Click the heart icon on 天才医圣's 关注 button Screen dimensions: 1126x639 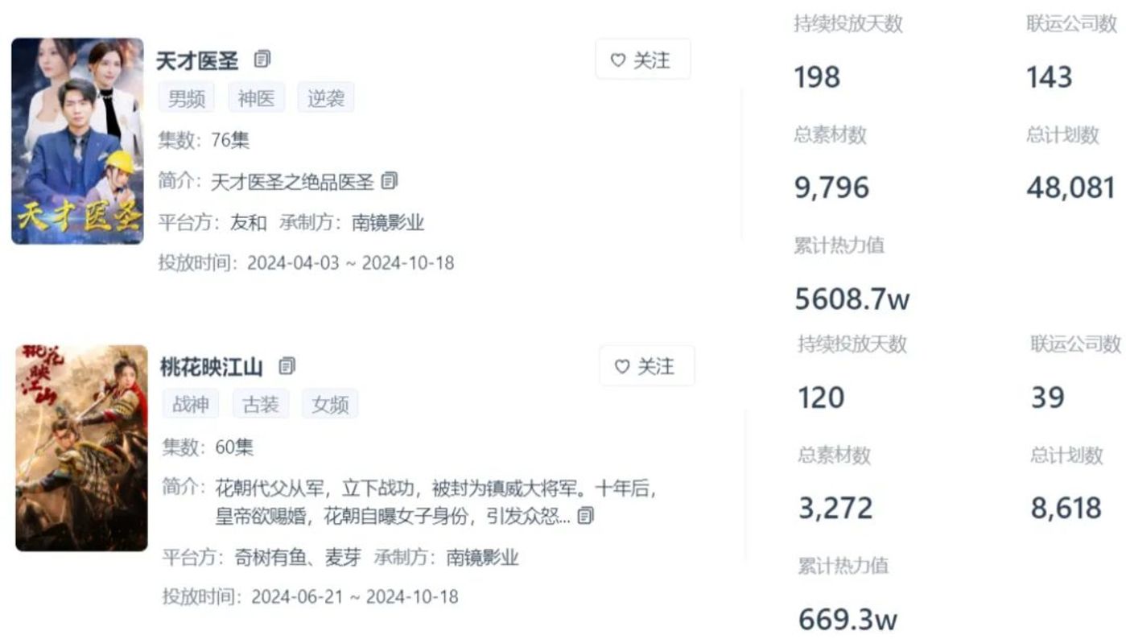[x=618, y=60]
